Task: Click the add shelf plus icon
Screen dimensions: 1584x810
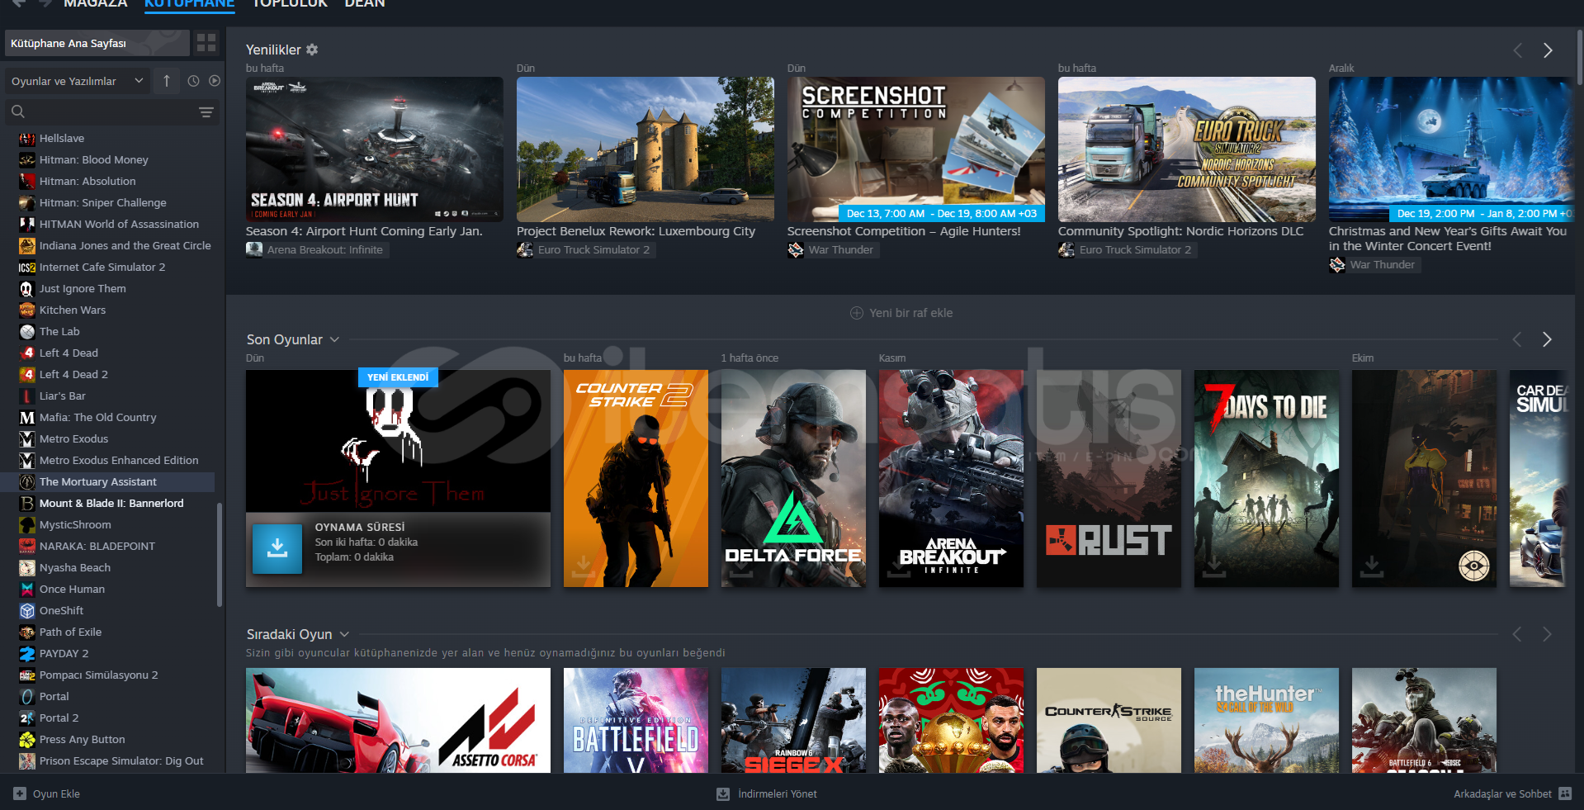Action: (857, 313)
